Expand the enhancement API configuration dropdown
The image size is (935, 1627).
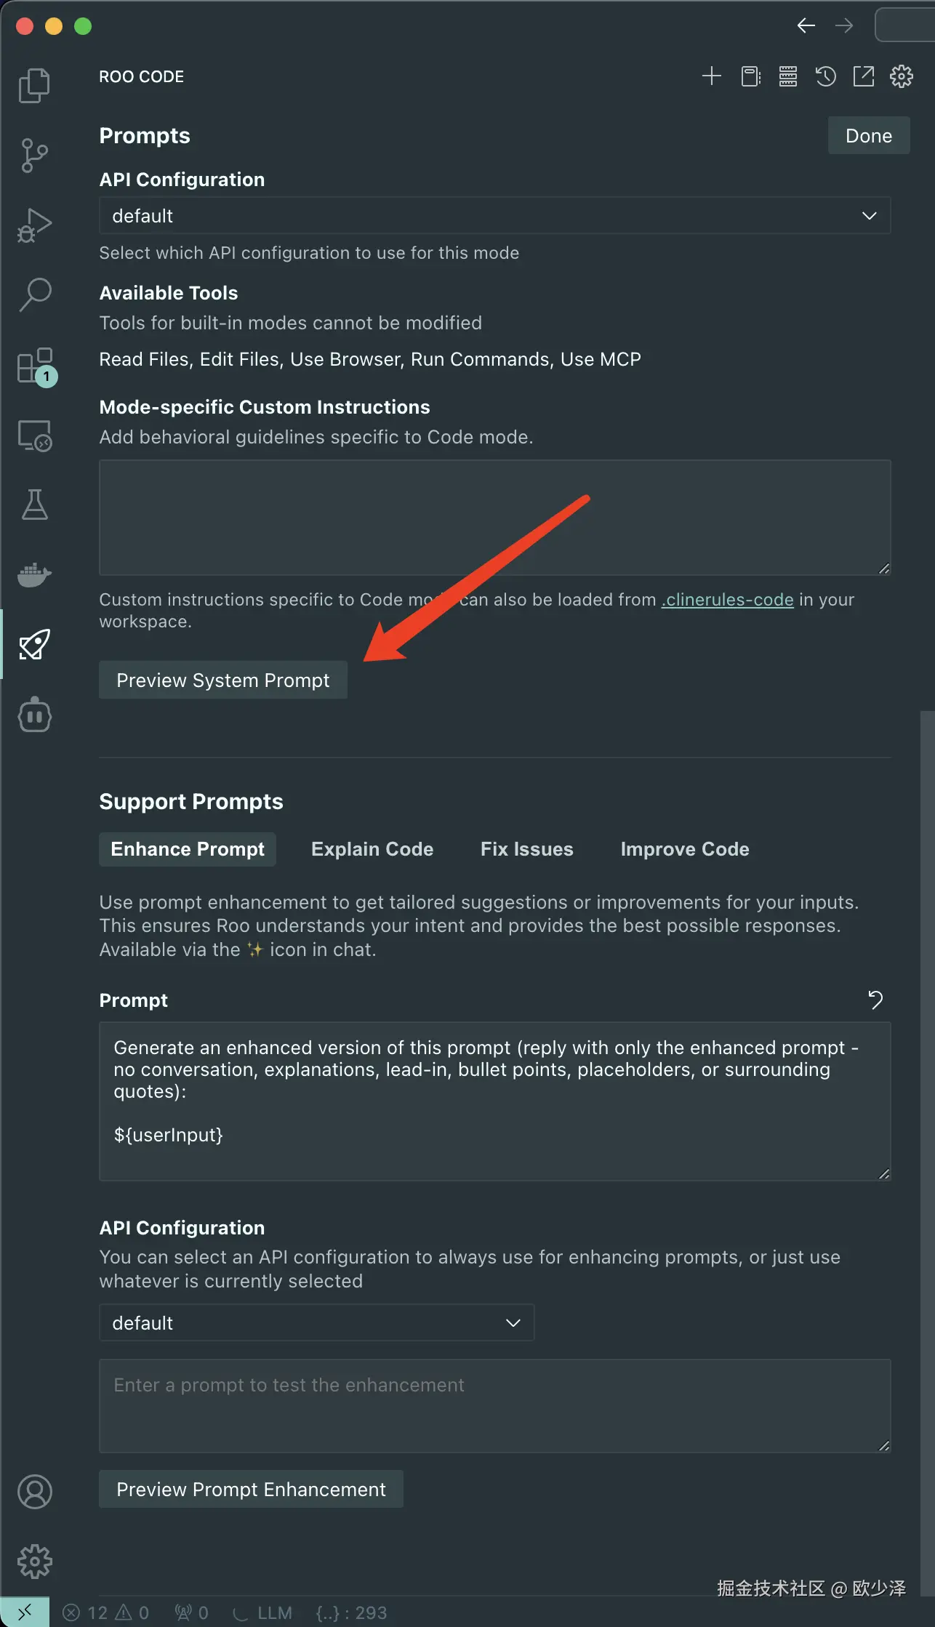click(316, 1322)
